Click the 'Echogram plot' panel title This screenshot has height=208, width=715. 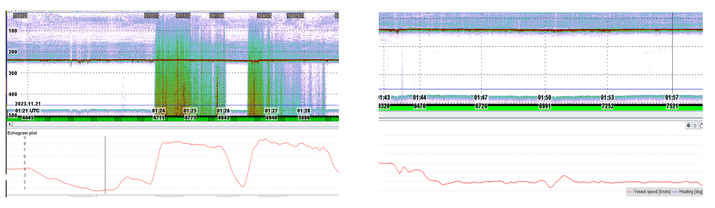point(21,133)
